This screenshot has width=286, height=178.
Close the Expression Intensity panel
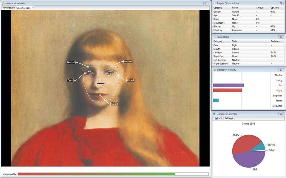pos(281,70)
